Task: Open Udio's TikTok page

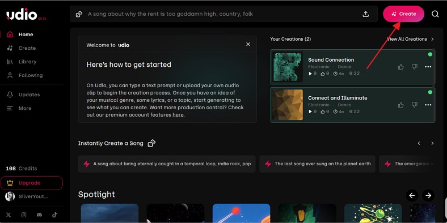Action: click(x=54, y=215)
